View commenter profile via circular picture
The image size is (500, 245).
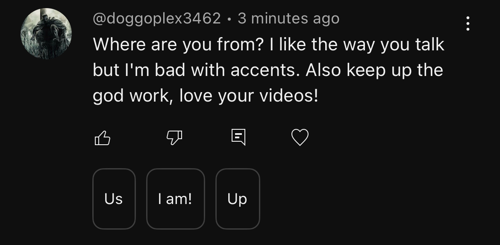pos(46,34)
